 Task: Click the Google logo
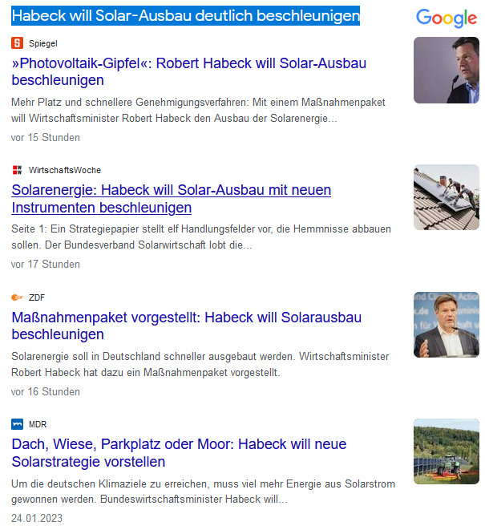coord(447,18)
